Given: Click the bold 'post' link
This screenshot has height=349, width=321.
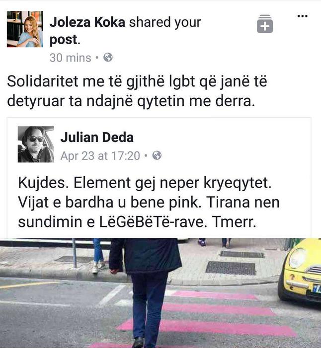Looking at the screenshot, I should click(63, 40).
